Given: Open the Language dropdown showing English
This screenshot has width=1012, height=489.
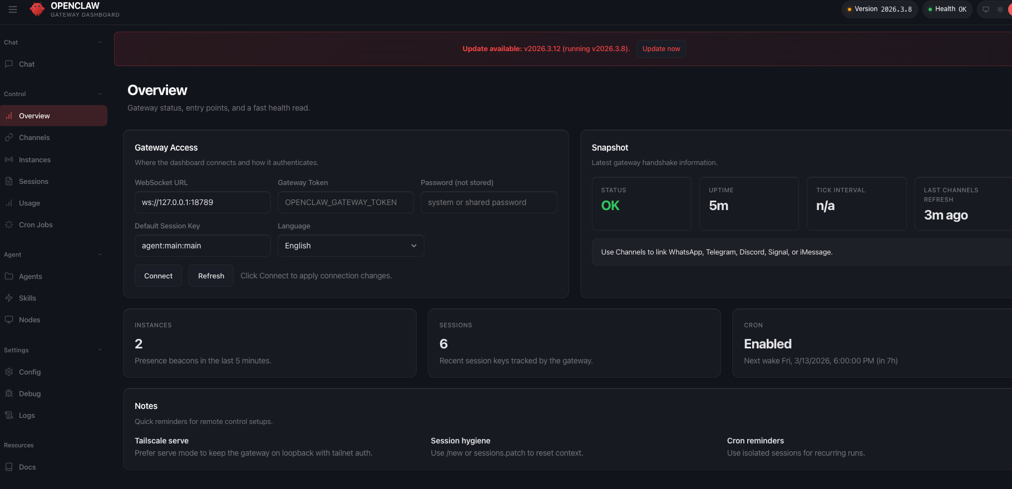Looking at the screenshot, I should [351, 246].
